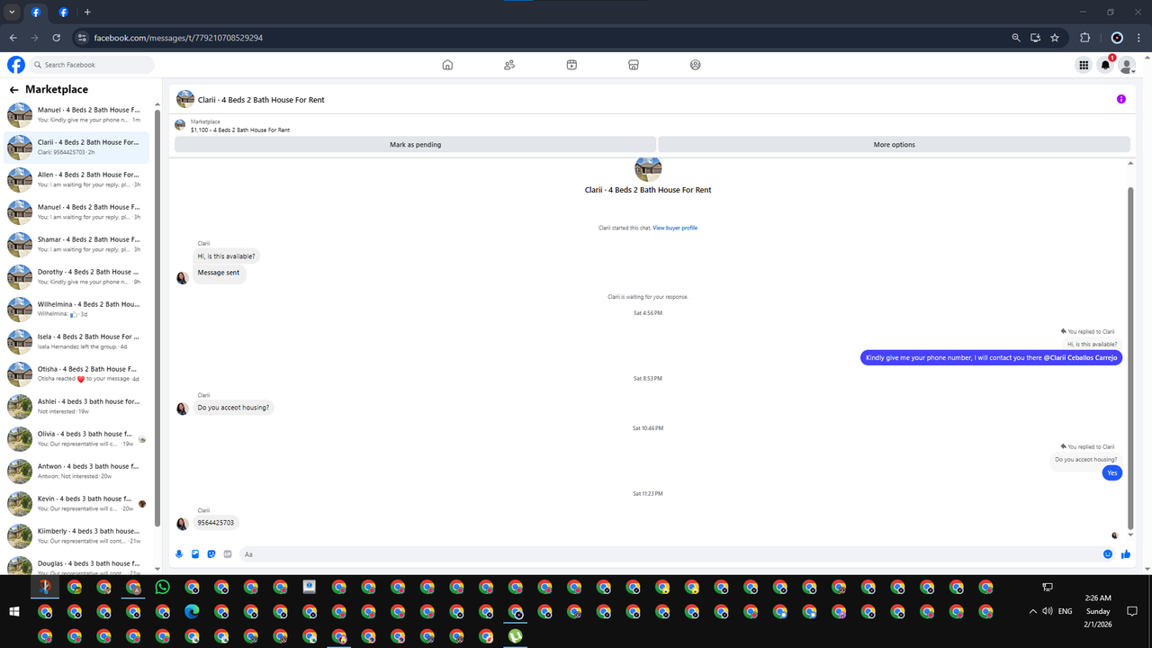
Task: Click the Facebook logo
Action: click(x=16, y=65)
